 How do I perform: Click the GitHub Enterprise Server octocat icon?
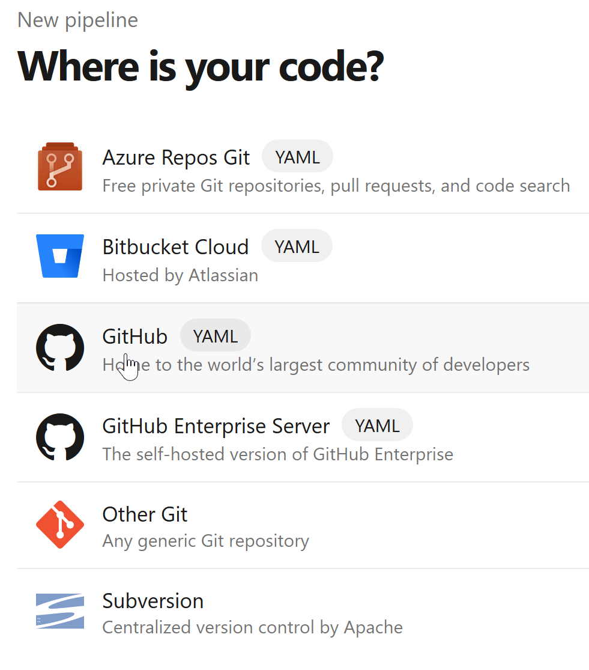coord(60,437)
